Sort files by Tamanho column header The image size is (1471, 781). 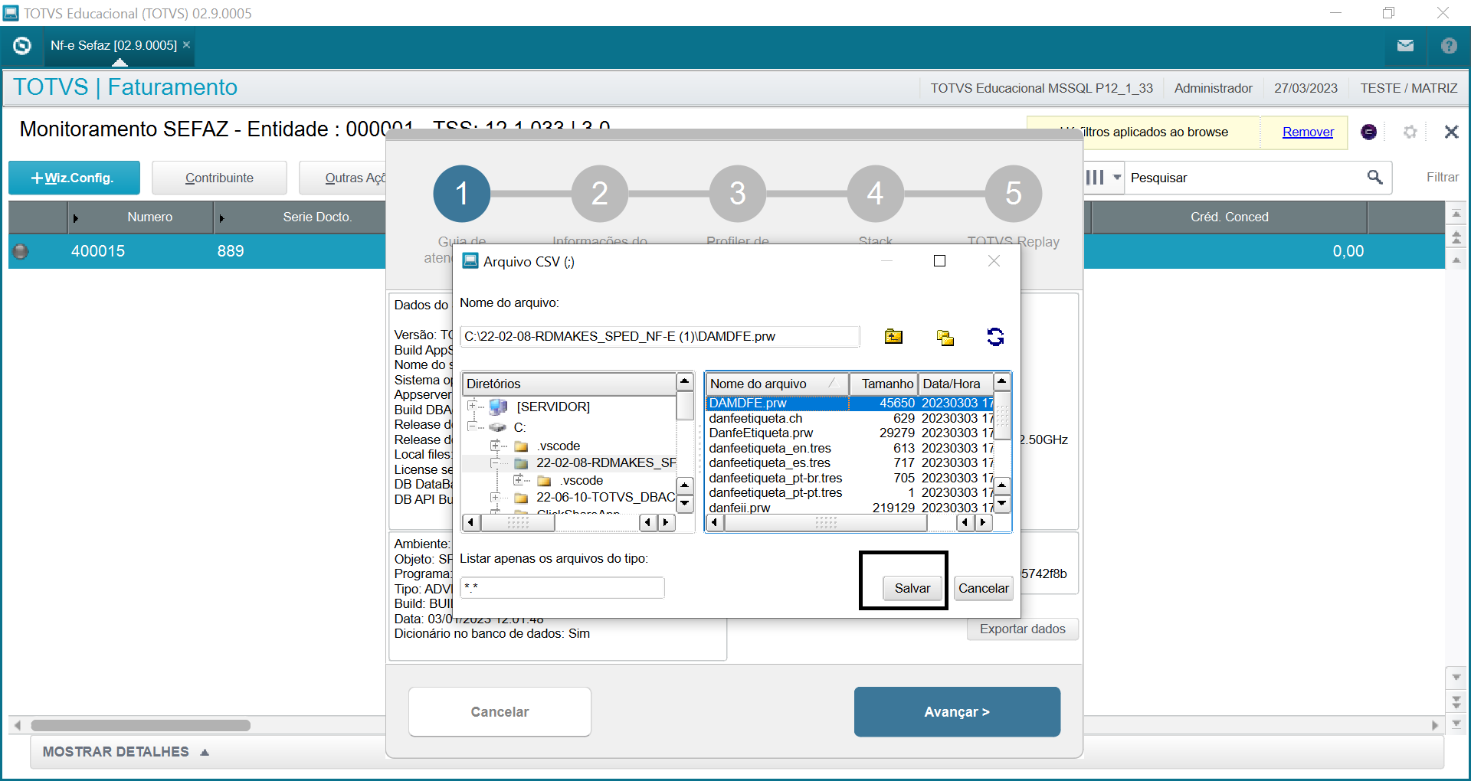tap(884, 384)
